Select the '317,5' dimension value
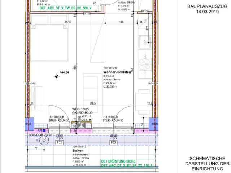This screenshot has height=173, width=231. pyautogui.click(x=67, y=22)
